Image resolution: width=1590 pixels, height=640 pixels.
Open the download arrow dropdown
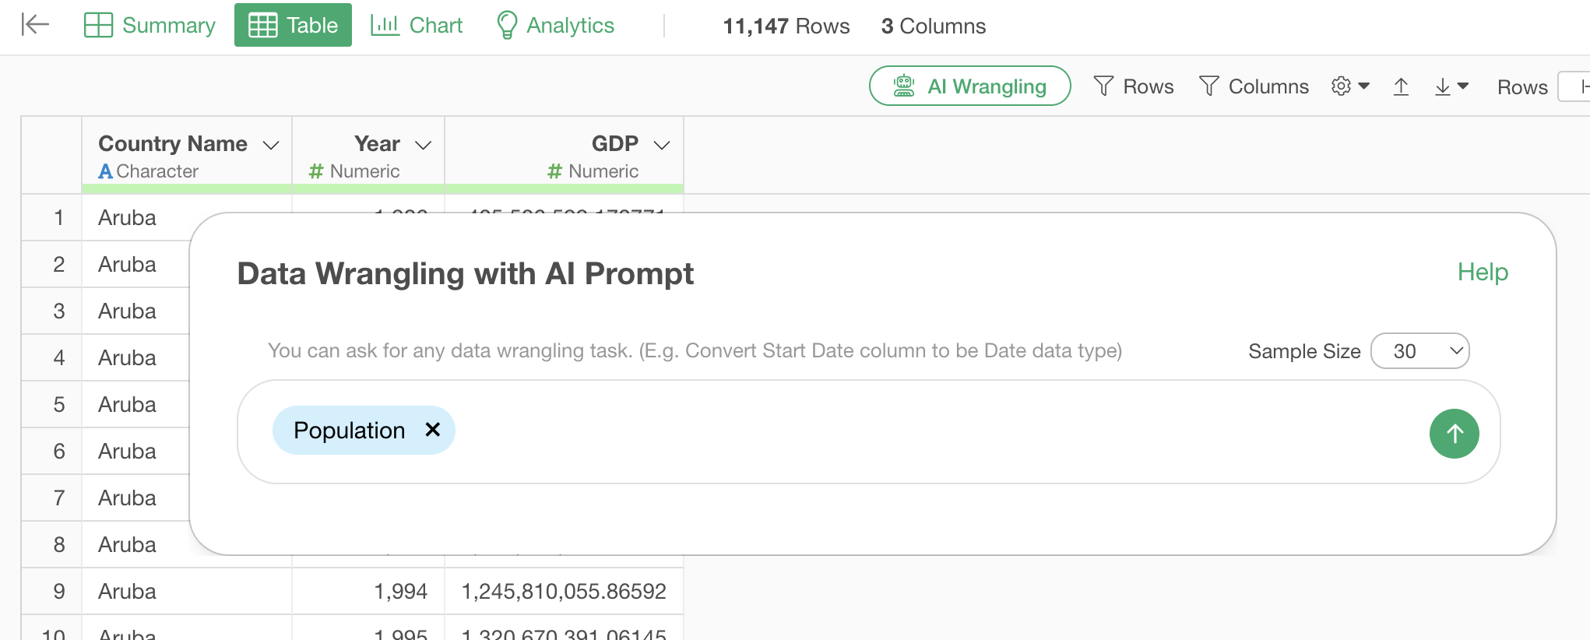click(1451, 86)
